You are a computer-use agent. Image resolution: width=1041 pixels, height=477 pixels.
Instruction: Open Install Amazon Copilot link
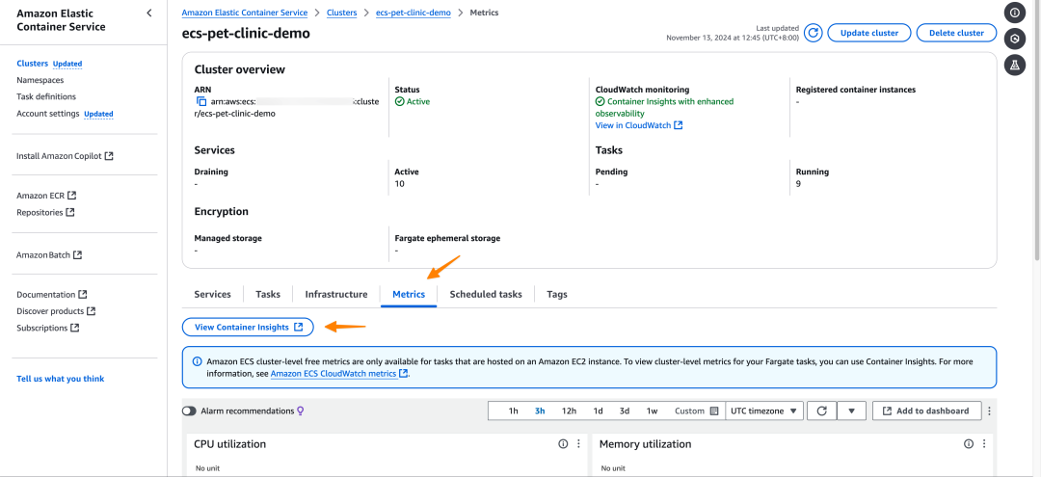click(65, 156)
